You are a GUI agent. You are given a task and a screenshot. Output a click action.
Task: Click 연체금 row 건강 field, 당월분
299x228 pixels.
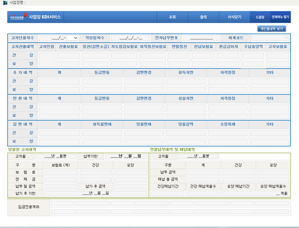(x=96, y=180)
